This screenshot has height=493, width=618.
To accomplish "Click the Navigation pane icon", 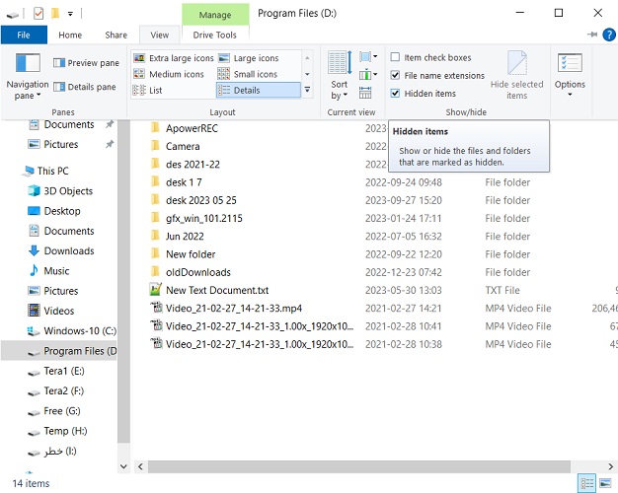I will [x=28, y=63].
